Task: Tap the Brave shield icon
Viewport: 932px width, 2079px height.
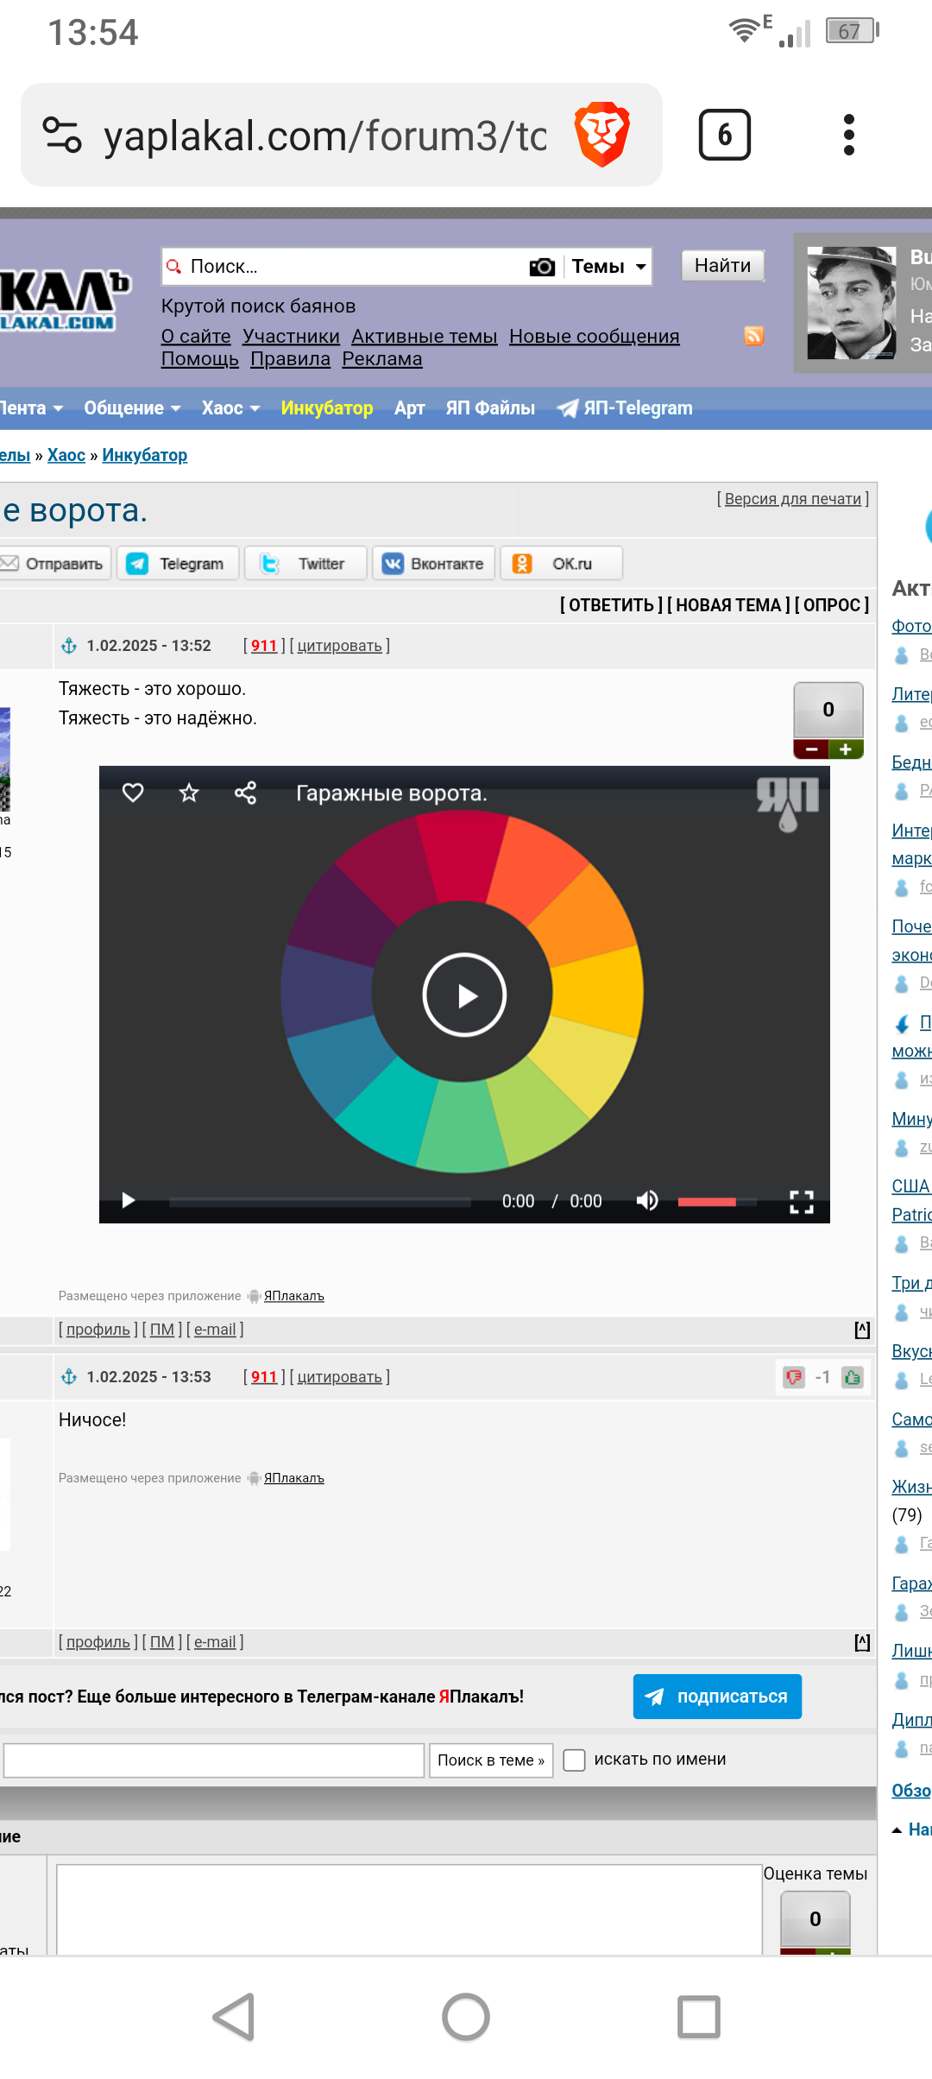Action: click(x=602, y=135)
